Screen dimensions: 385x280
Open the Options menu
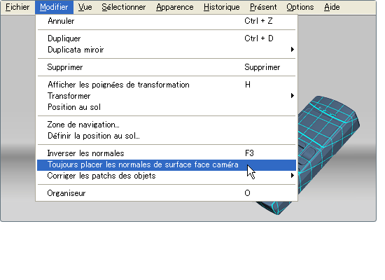point(300,7)
